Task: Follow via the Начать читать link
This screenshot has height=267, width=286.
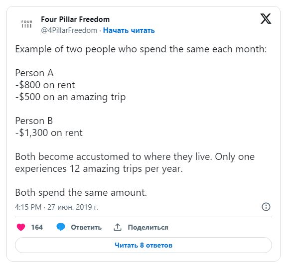Action: point(129,30)
